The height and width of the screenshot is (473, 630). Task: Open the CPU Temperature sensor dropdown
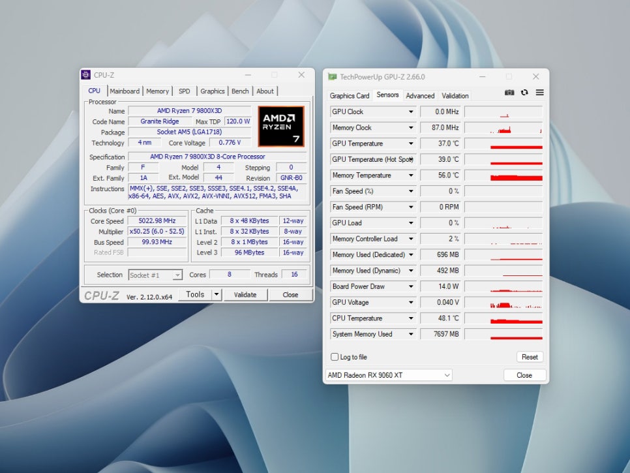411,318
